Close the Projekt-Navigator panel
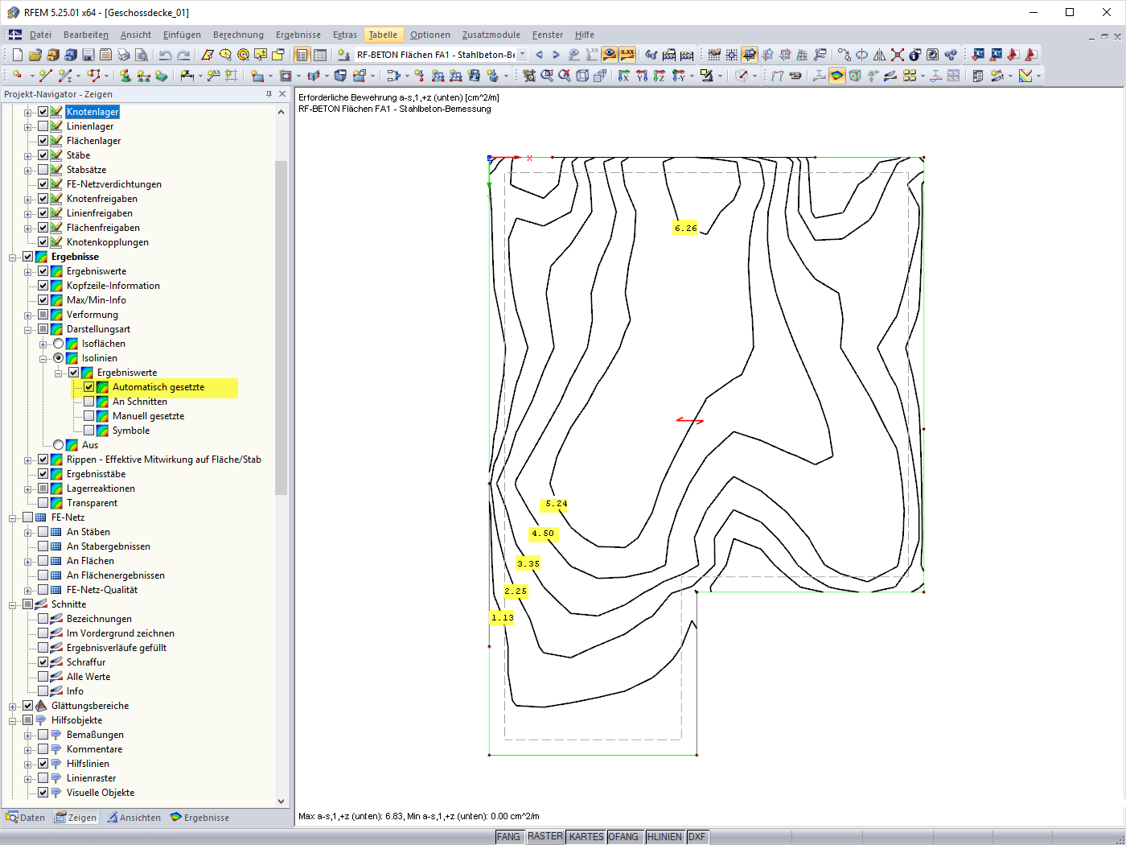 pyautogui.click(x=282, y=94)
